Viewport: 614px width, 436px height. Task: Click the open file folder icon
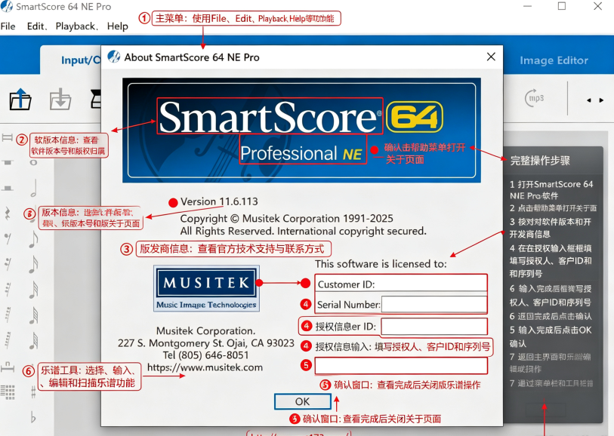tap(20, 100)
